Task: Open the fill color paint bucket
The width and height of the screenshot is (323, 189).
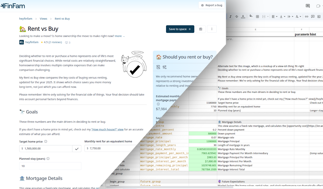Action: pyautogui.click(x=251, y=16)
